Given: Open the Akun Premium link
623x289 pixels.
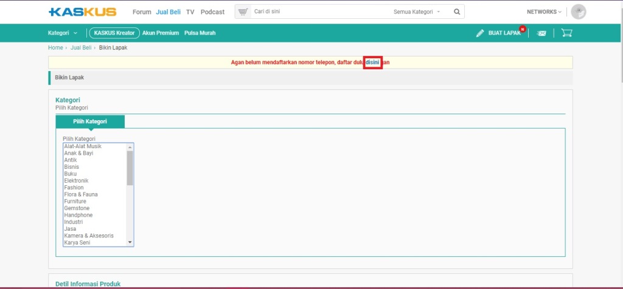Looking at the screenshot, I should 161,33.
